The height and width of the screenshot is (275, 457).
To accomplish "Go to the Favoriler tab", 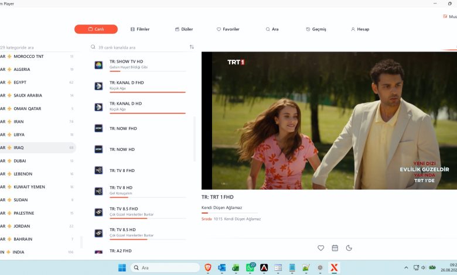I will [x=228, y=29].
